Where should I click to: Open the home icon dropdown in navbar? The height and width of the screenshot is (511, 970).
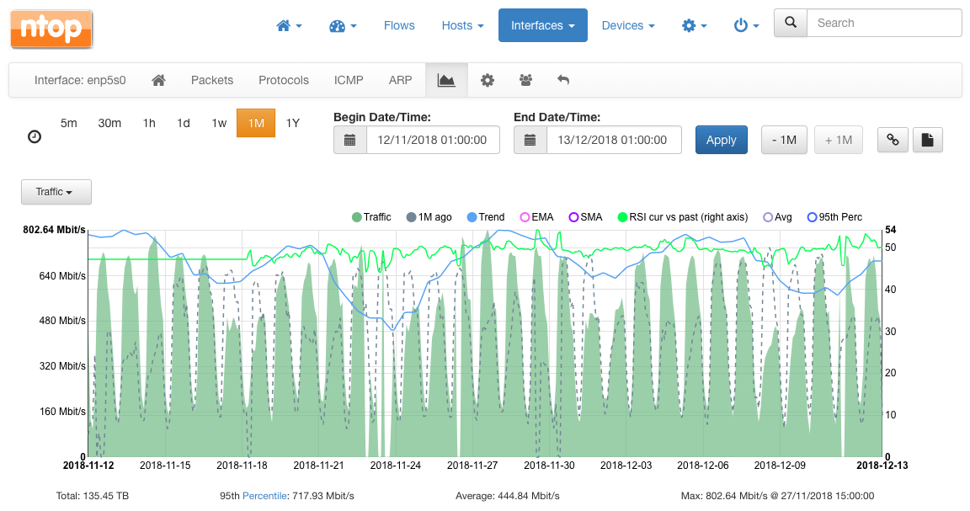click(x=289, y=25)
